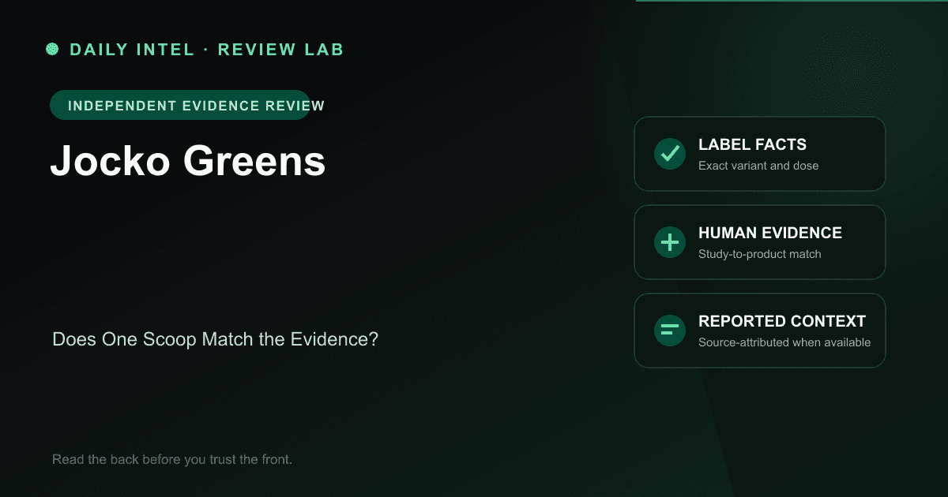The width and height of the screenshot is (948, 497).
Task: Click the plus icon beside Human Evidence
Action: 670,242
